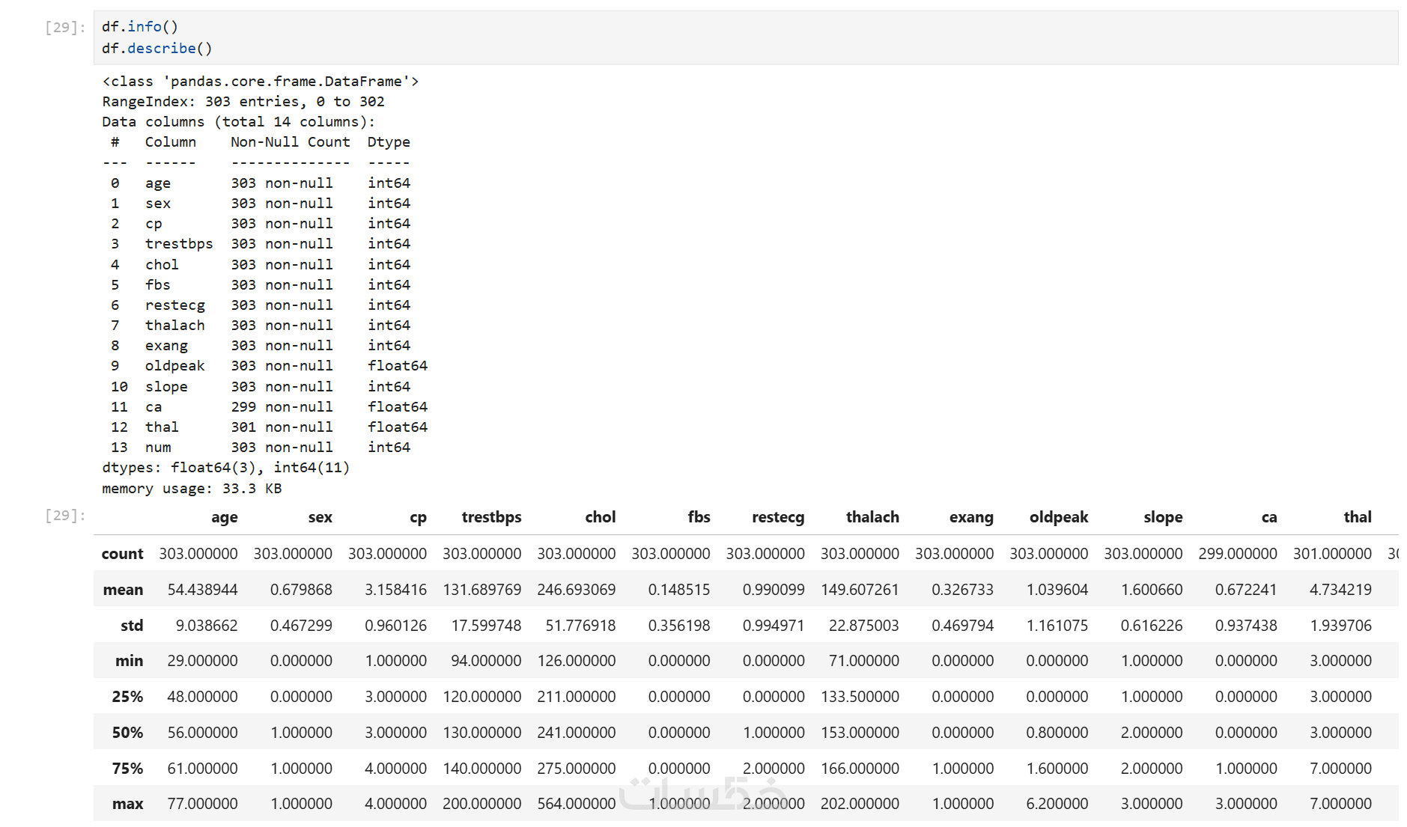
Task: Click the 'std' row label
Action: pyautogui.click(x=132, y=626)
